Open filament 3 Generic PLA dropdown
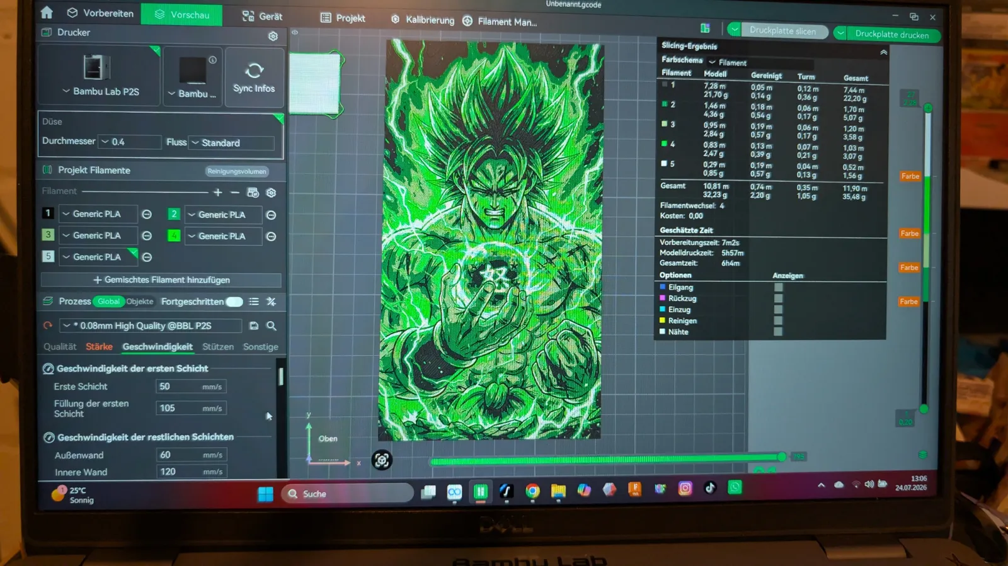Viewport: 1008px width, 566px height. click(x=98, y=235)
